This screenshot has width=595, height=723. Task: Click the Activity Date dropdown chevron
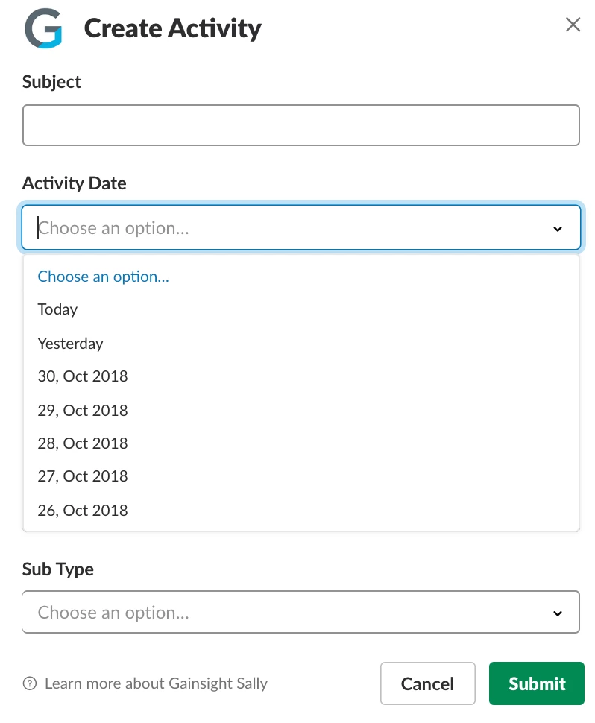coord(558,229)
